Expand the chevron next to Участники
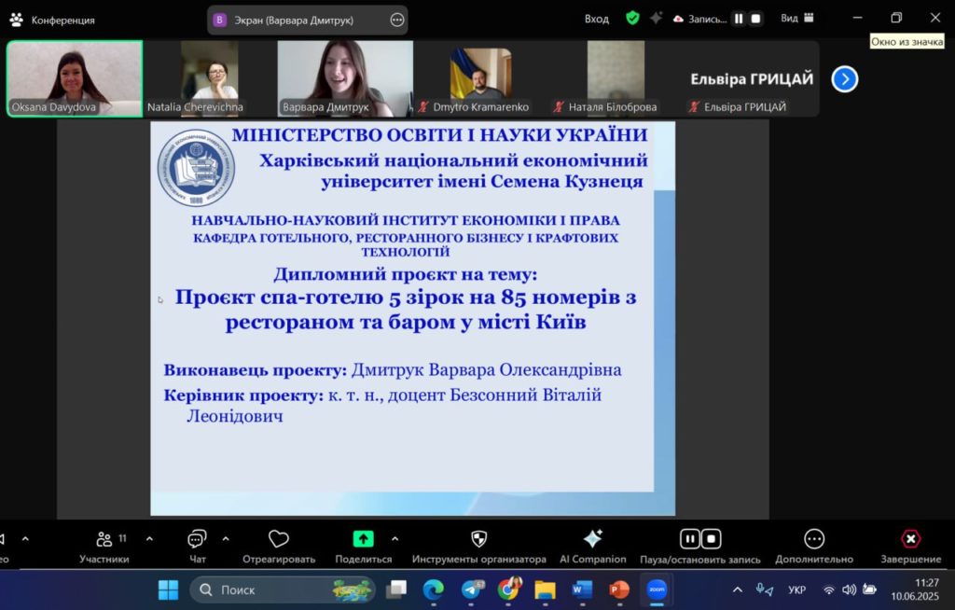The height and width of the screenshot is (610, 955). click(x=149, y=539)
